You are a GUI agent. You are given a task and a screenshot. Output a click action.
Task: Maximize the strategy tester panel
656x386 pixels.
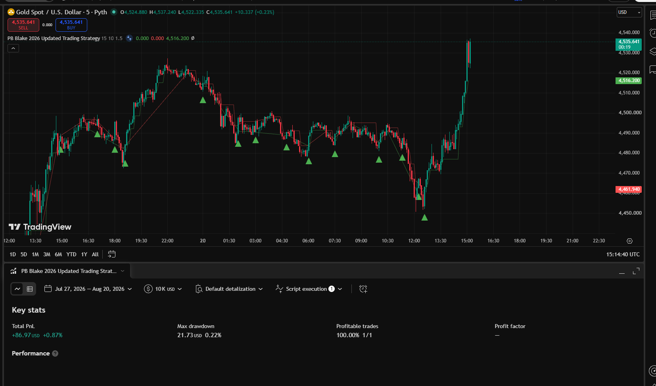coord(636,271)
